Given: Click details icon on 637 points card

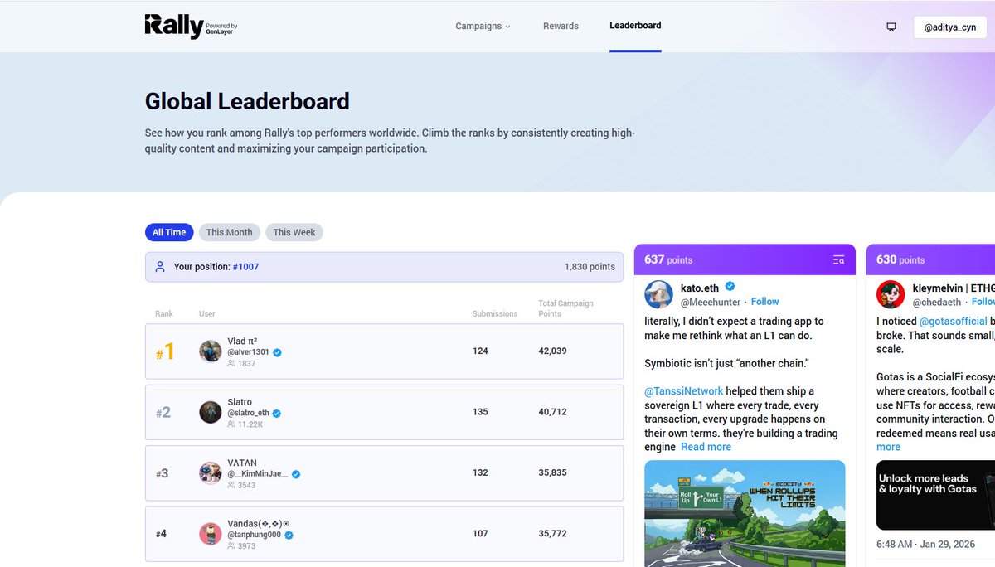Looking at the screenshot, I should (x=838, y=260).
